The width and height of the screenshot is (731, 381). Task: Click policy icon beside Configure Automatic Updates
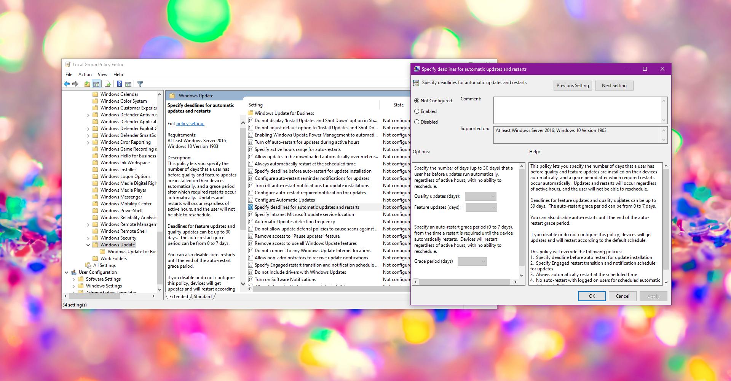tap(251, 200)
